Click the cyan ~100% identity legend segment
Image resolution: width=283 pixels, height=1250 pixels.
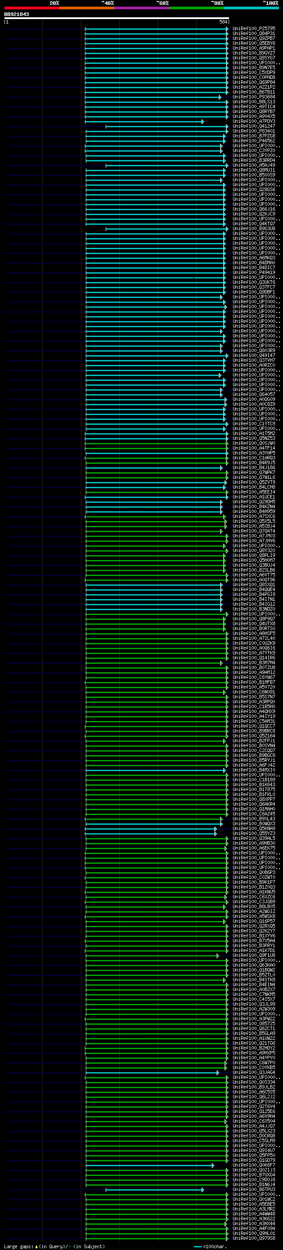coord(251,8)
